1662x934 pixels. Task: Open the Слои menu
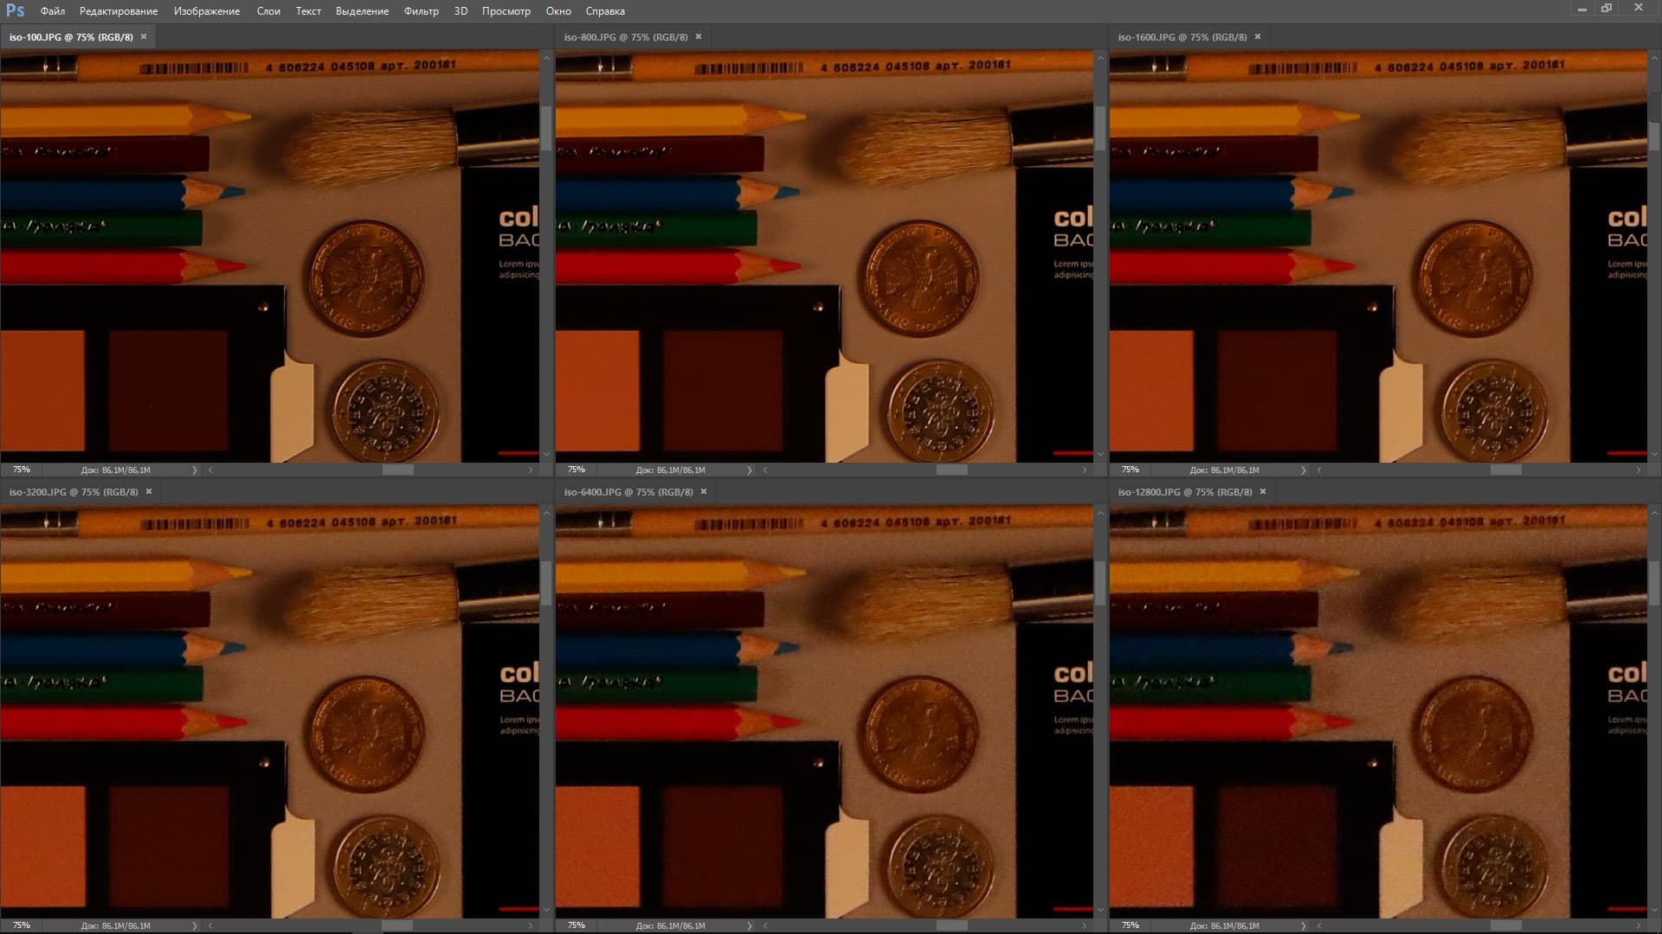pyautogui.click(x=268, y=11)
